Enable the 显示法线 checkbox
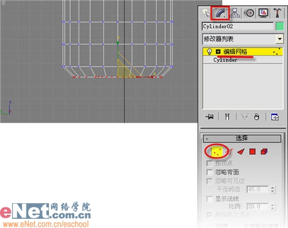The width and height of the screenshot is (288, 228). (x=209, y=199)
